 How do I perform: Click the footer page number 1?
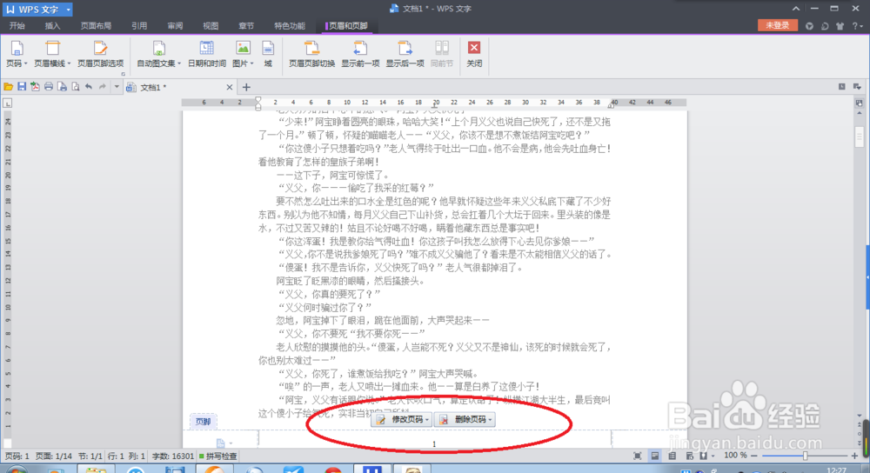tap(434, 443)
